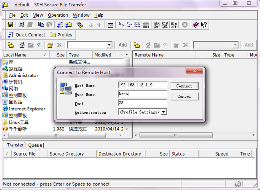Click Quick Connect button

point(27,35)
